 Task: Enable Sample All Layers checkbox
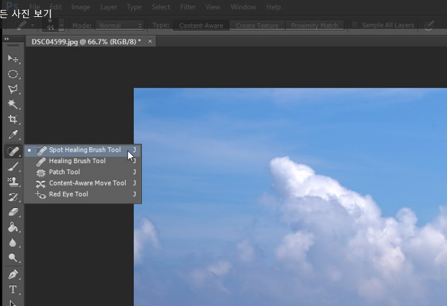354,25
